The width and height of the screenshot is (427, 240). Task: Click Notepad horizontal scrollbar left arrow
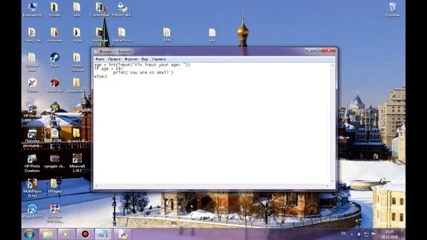pos(95,186)
